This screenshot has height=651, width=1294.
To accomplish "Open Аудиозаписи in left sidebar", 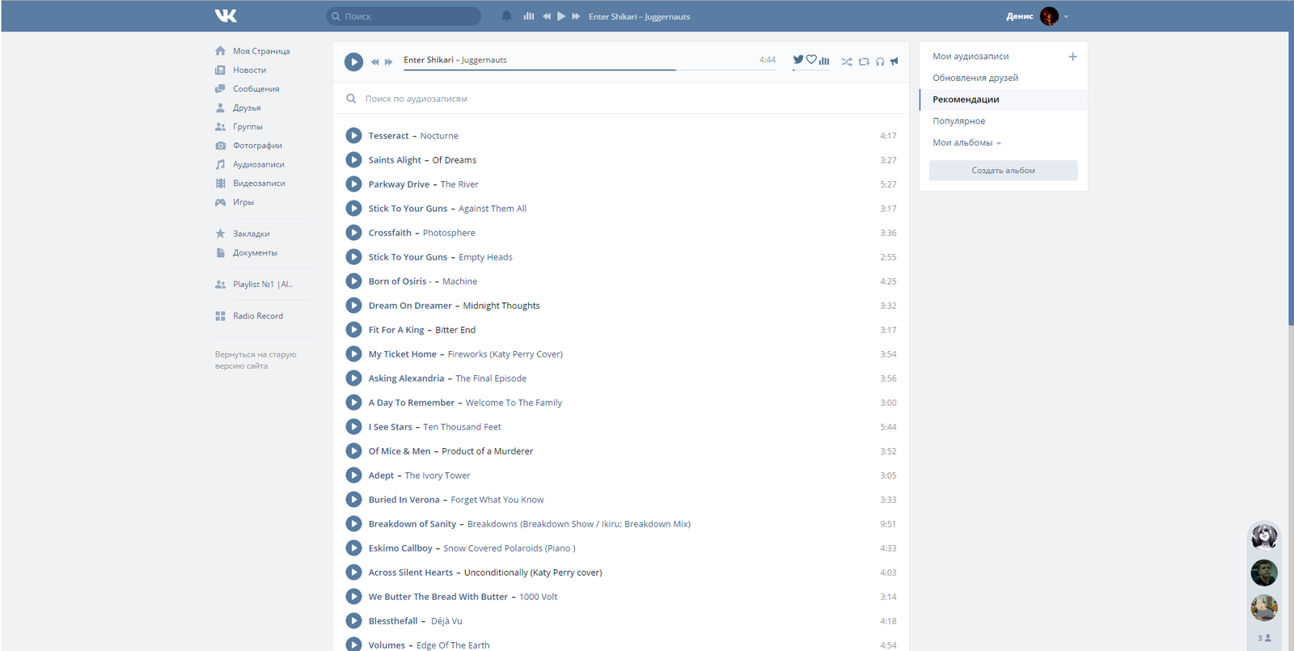I will click(x=258, y=164).
